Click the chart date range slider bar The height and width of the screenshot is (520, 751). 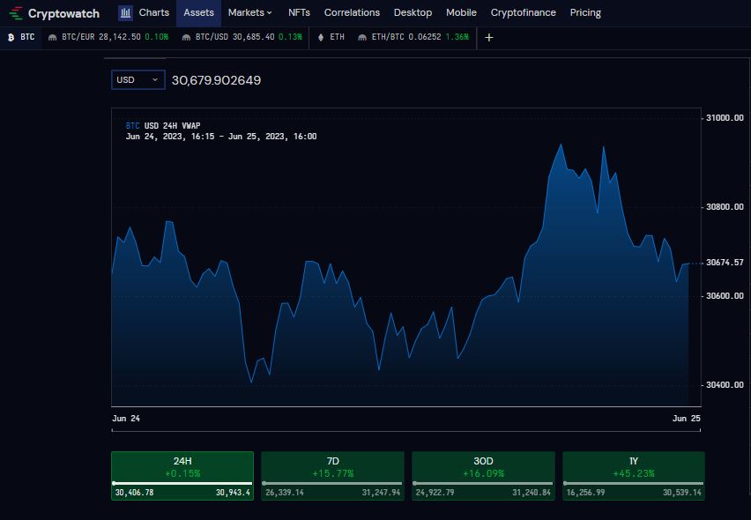(406, 430)
